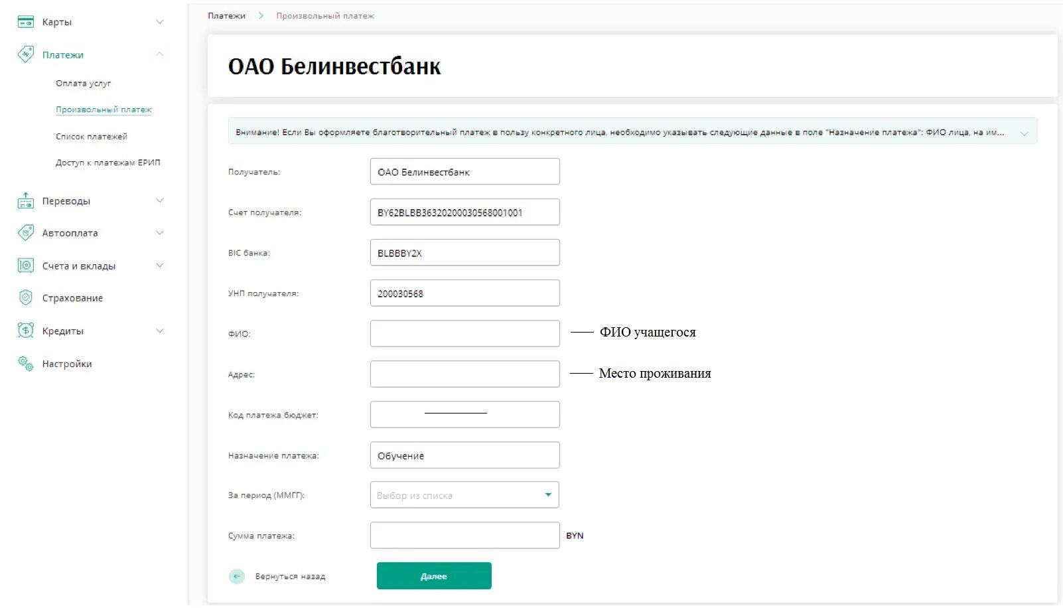Image resolution: width=1063 pixels, height=608 pixels.
Task: Click Произвольный платеж breadcrumb
Action: (x=325, y=15)
